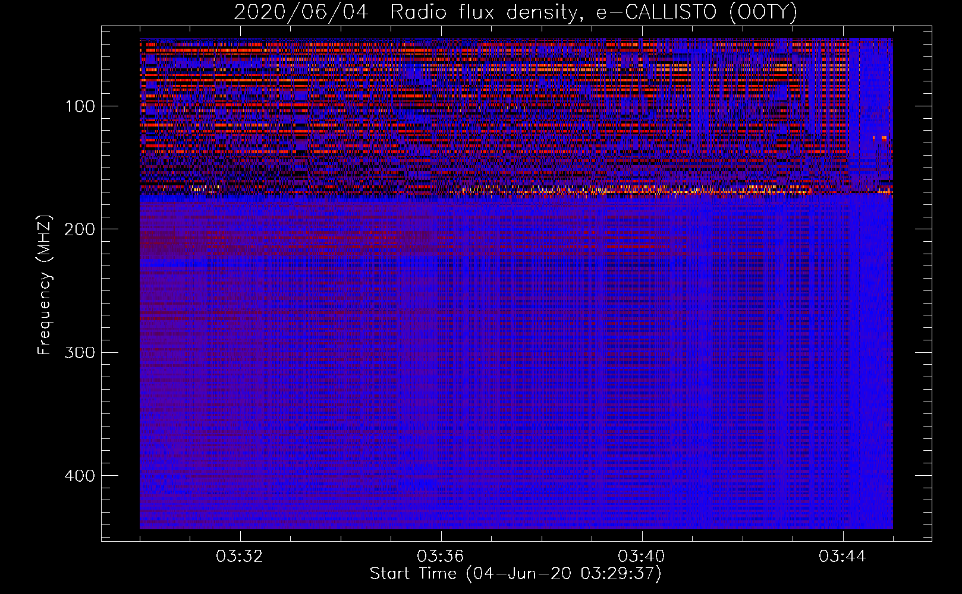Image resolution: width=962 pixels, height=594 pixels.
Task: Click the "Start Time (04-Jun-20 03:29:37)" label
Action: 515,574
